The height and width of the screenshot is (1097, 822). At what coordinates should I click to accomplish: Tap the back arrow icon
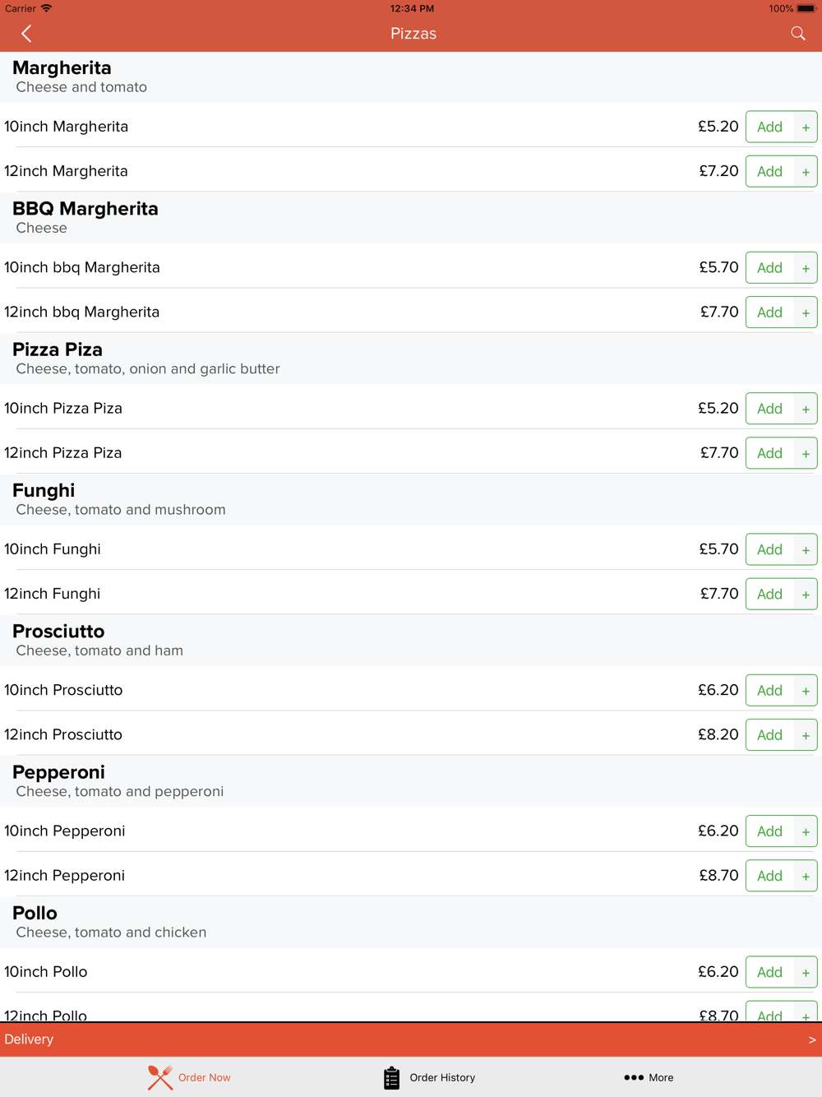point(26,34)
